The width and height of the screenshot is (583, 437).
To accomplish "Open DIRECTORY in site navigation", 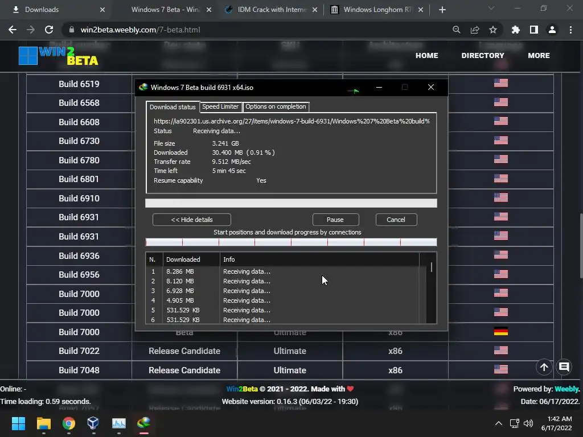I will [483, 55].
